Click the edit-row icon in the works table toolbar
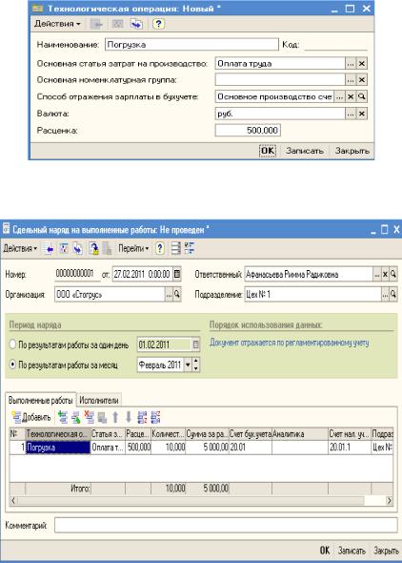This screenshot has height=563, width=402. [x=76, y=417]
